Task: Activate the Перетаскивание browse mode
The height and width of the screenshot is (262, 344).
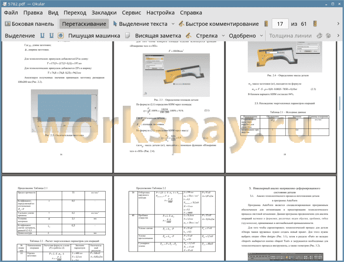Action: click(84, 24)
